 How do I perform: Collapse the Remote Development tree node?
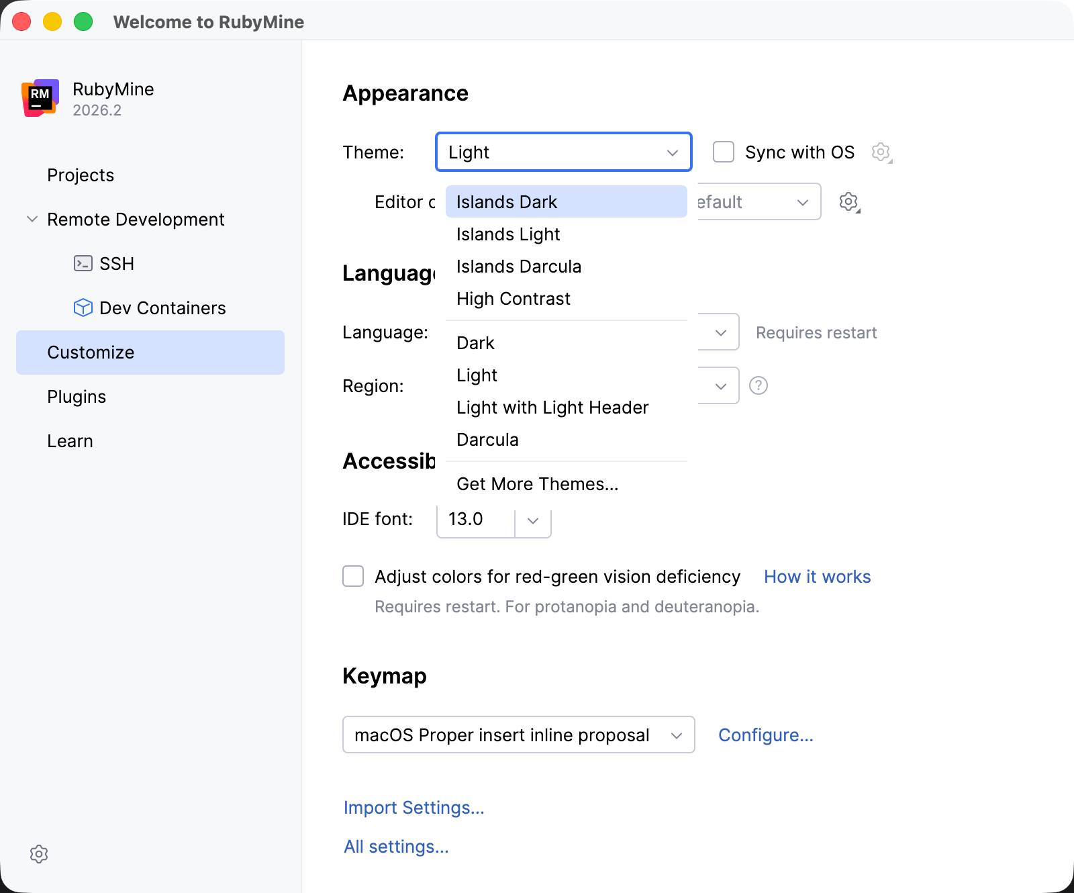click(32, 219)
